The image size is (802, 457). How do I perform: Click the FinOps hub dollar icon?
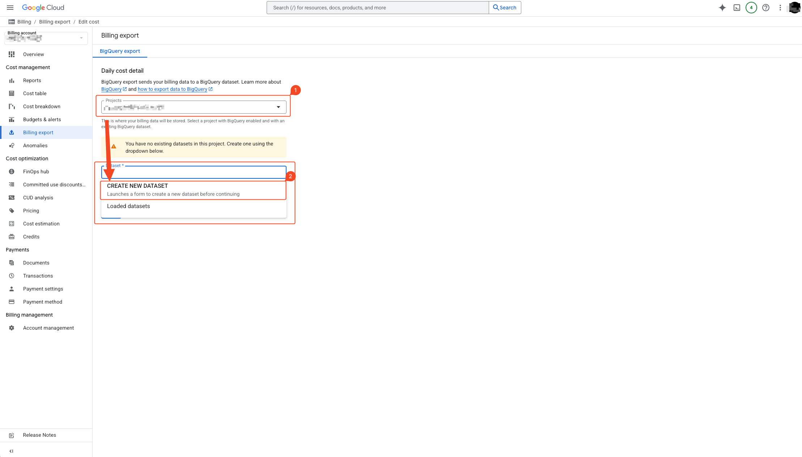12,172
